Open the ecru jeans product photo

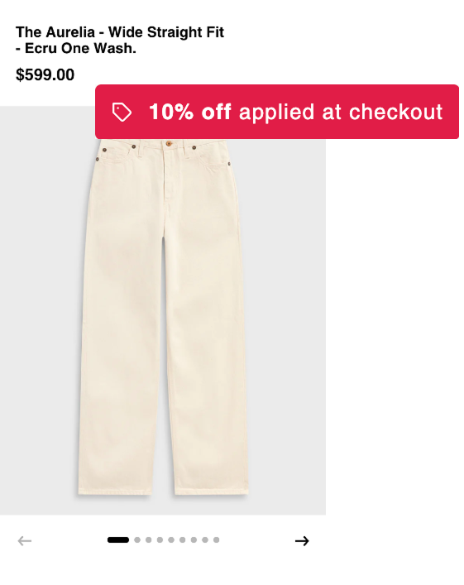click(x=163, y=317)
